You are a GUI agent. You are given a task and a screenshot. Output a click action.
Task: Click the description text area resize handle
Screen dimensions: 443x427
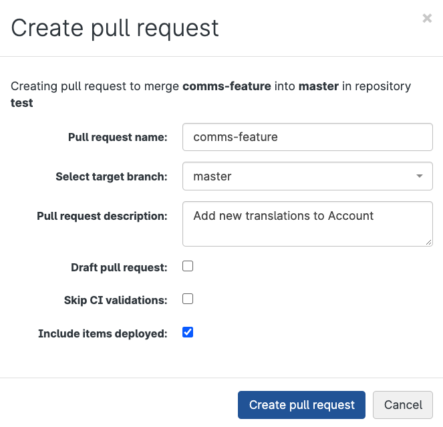click(x=428, y=241)
